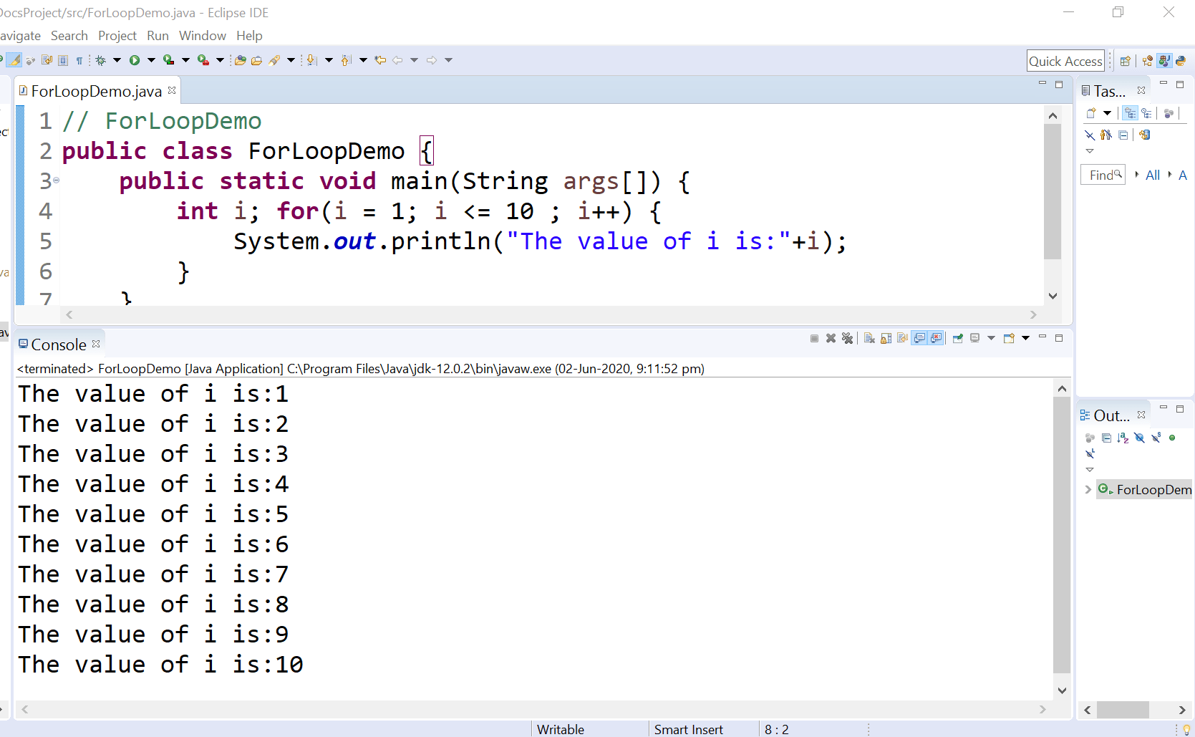Select the ForLoopDemo.java editor tab
Viewport: 1195px width, 737px height.
93,91
